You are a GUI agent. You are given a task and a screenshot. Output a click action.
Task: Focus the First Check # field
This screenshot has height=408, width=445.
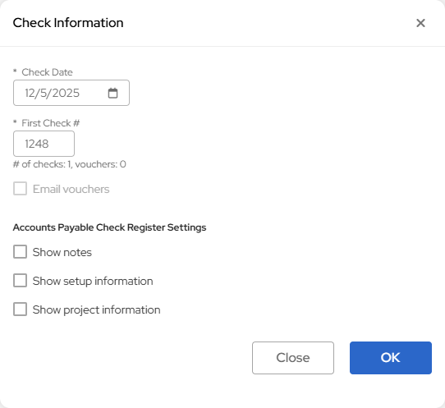pyautogui.click(x=44, y=144)
